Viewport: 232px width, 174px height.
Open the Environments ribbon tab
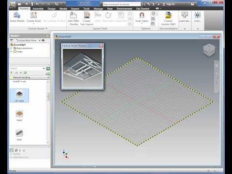point(124,9)
